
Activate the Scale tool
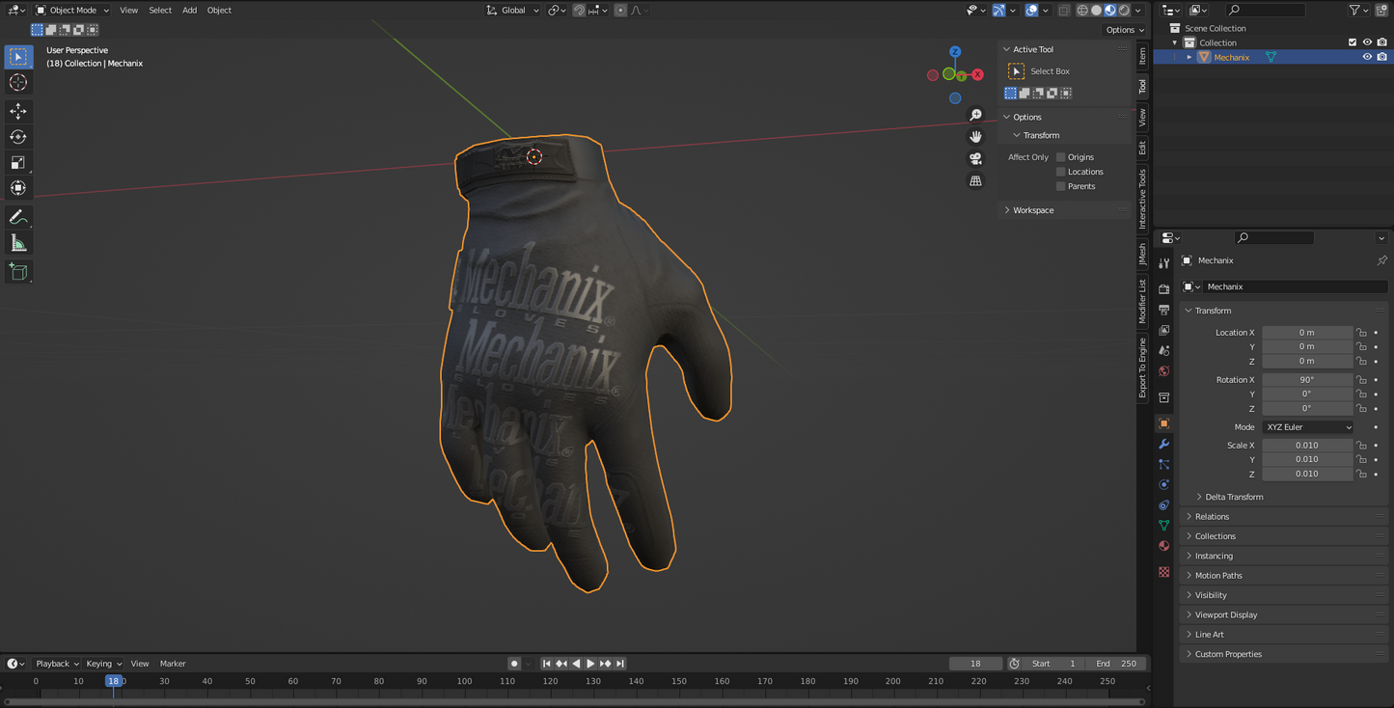pyautogui.click(x=18, y=162)
